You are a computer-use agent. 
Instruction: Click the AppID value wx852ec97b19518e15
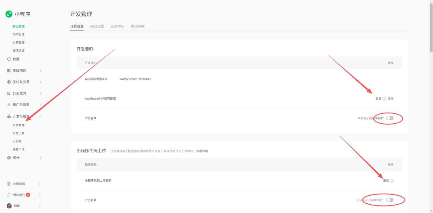(135, 79)
